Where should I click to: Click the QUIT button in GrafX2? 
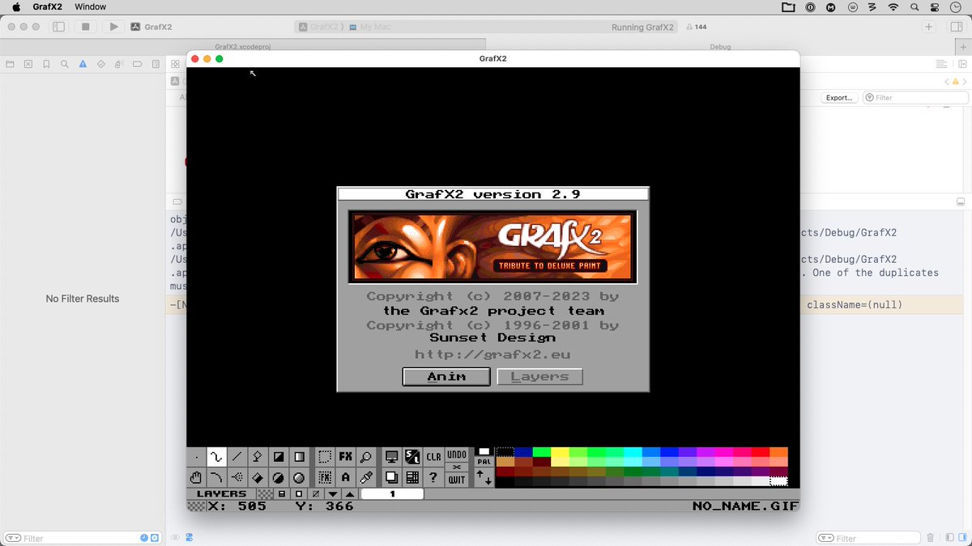tap(457, 480)
